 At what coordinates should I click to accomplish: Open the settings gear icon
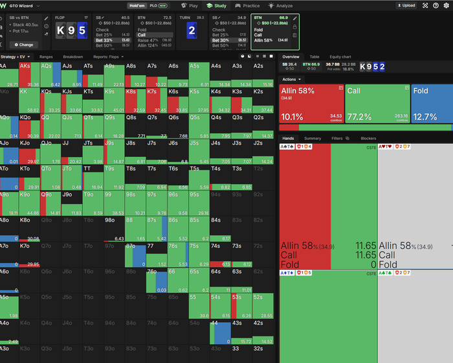(446, 5)
